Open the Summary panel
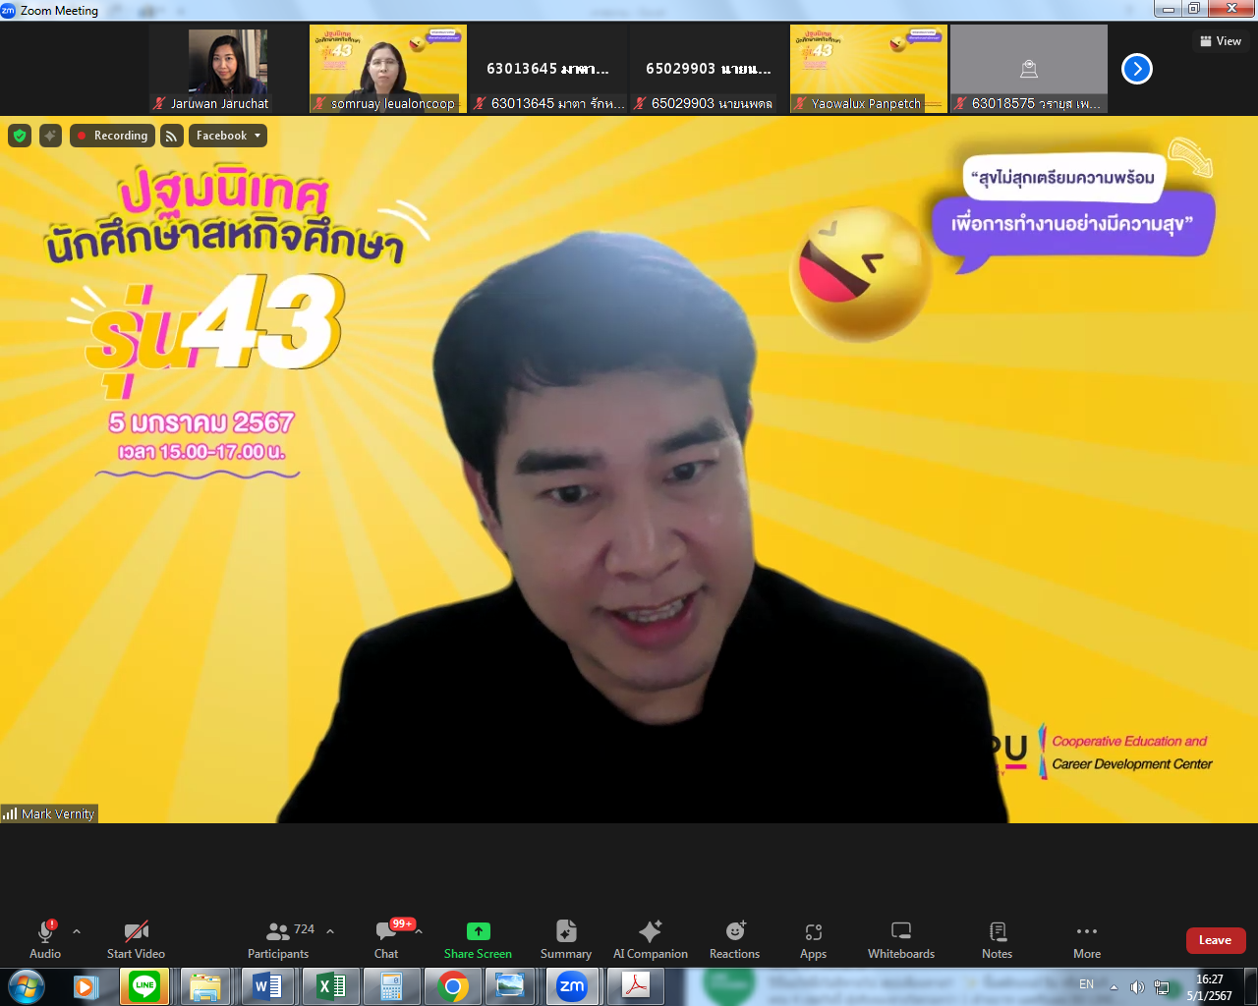The image size is (1258, 1006). (565, 939)
